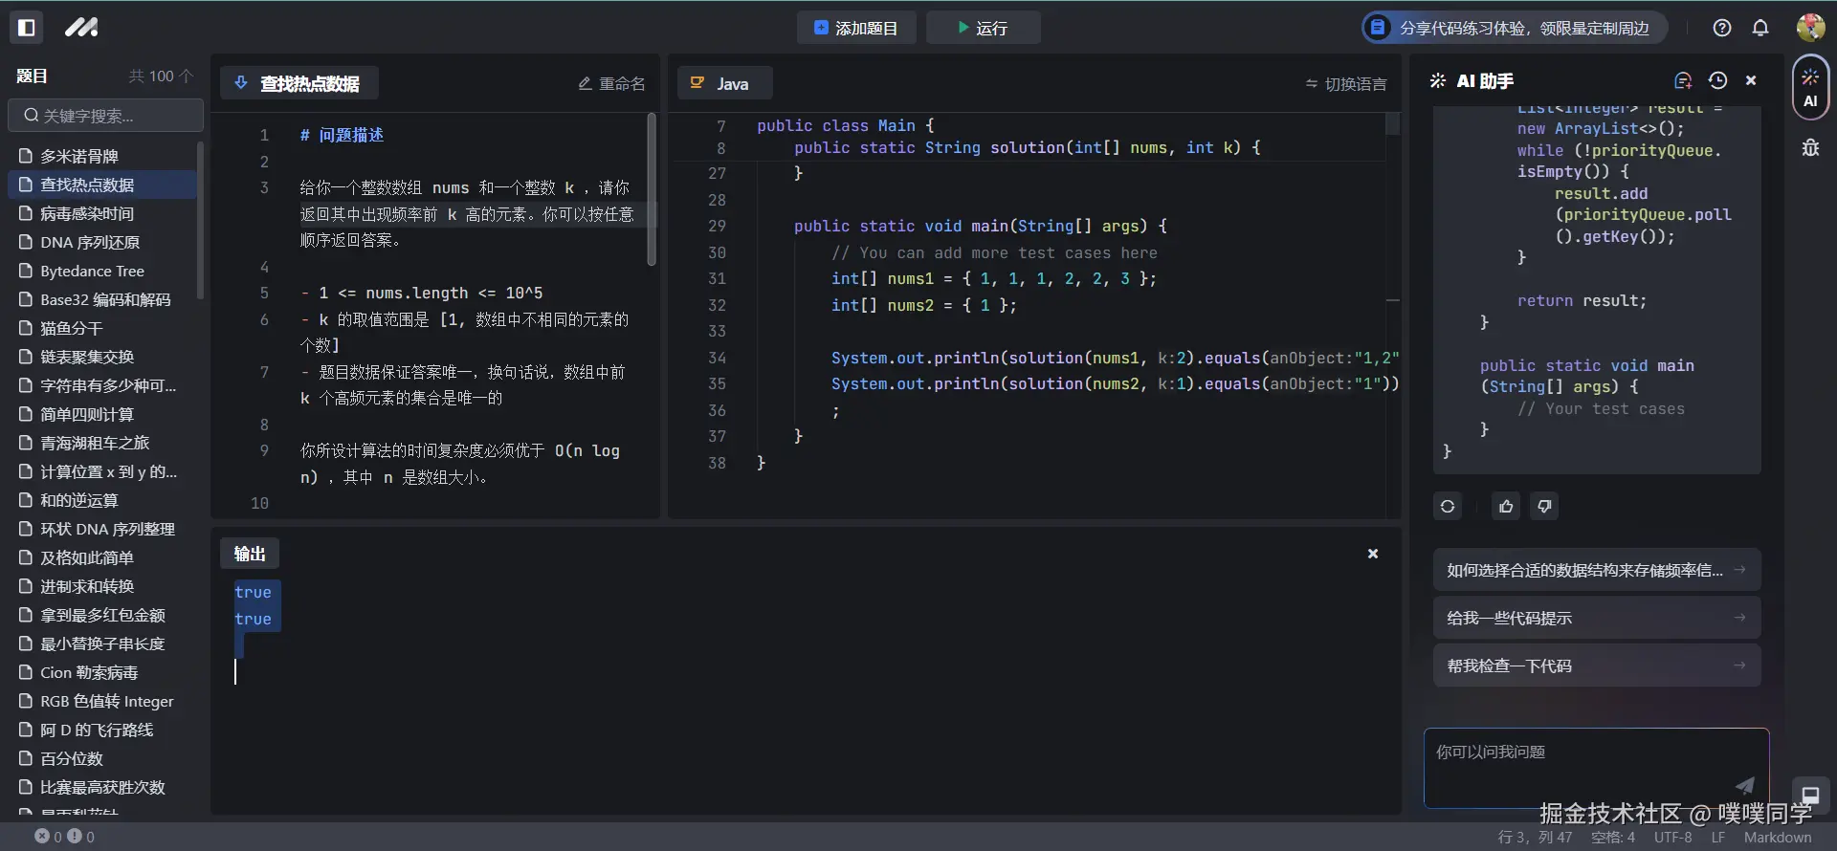Focus the 关键字搜索 search field
Image resolution: width=1837 pixels, height=851 pixels.
click(x=105, y=116)
